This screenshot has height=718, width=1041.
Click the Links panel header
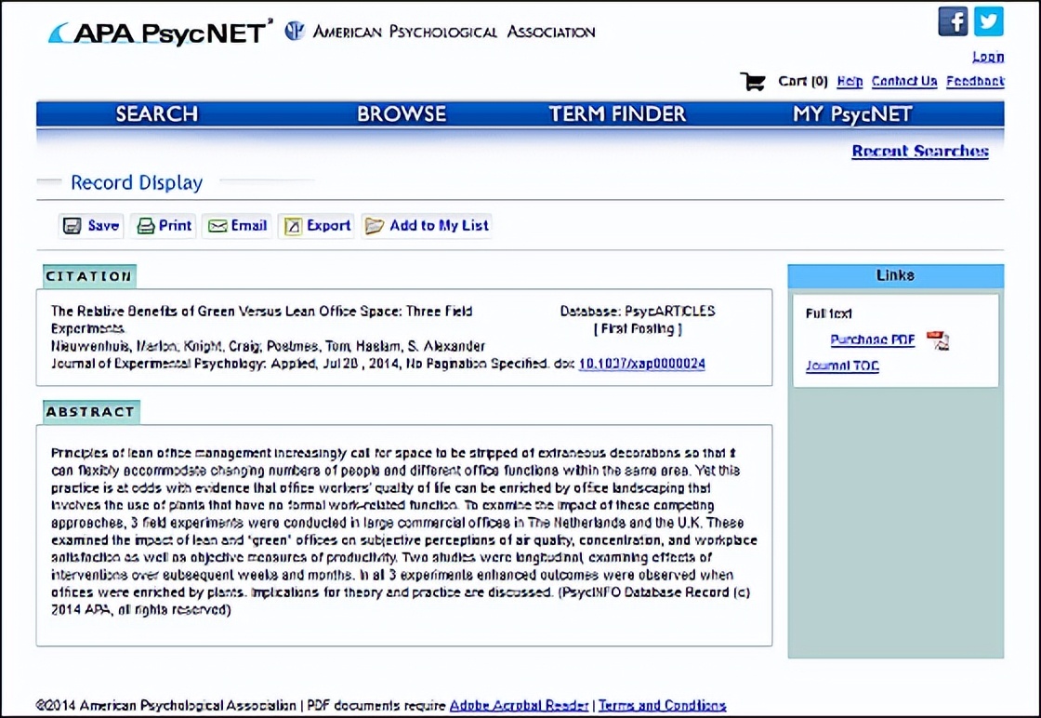click(x=896, y=275)
